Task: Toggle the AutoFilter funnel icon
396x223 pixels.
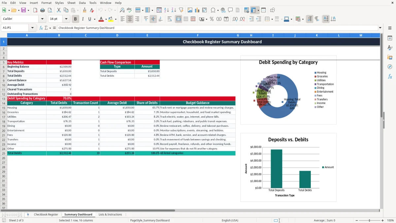Action: click(181, 10)
